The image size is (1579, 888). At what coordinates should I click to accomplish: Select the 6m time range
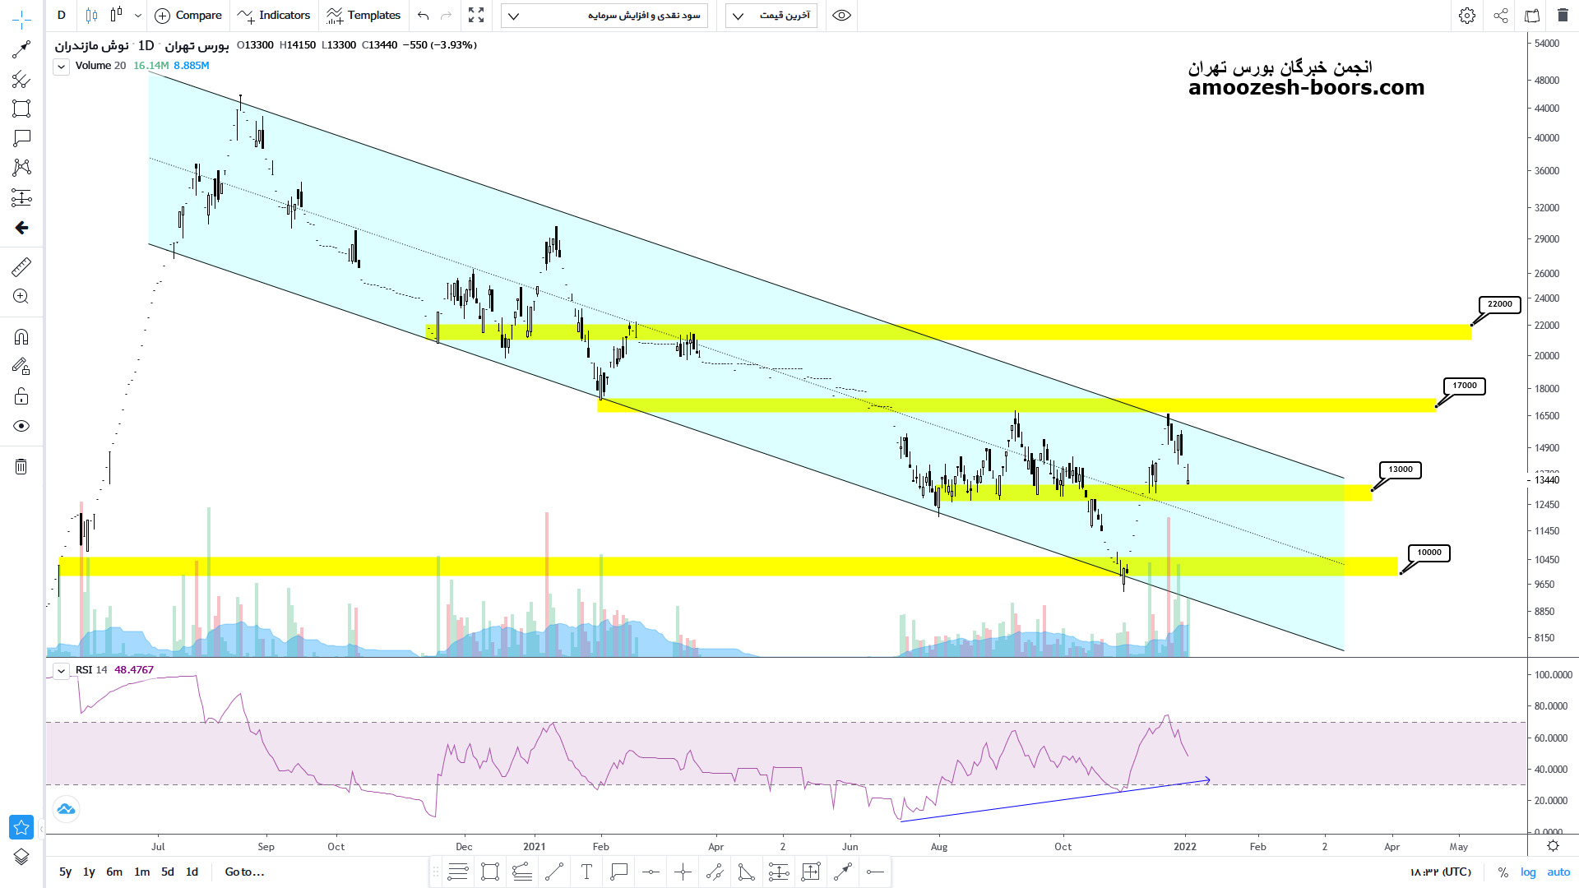click(x=114, y=872)
